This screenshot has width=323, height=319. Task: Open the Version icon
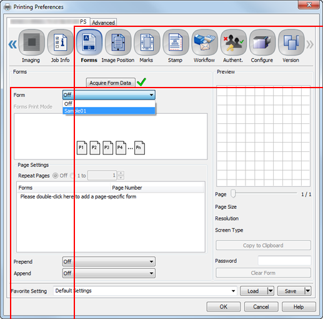coord(291,43)
